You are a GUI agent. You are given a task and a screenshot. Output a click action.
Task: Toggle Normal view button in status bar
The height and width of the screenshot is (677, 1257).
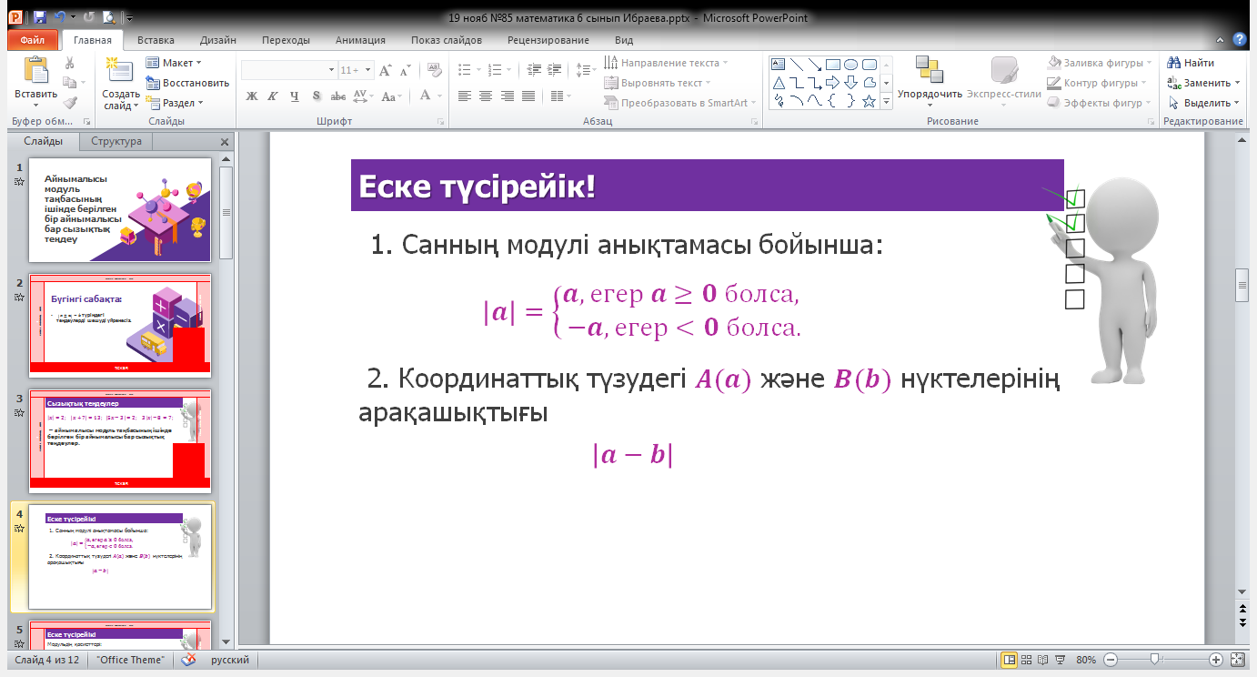[1009, 660]
